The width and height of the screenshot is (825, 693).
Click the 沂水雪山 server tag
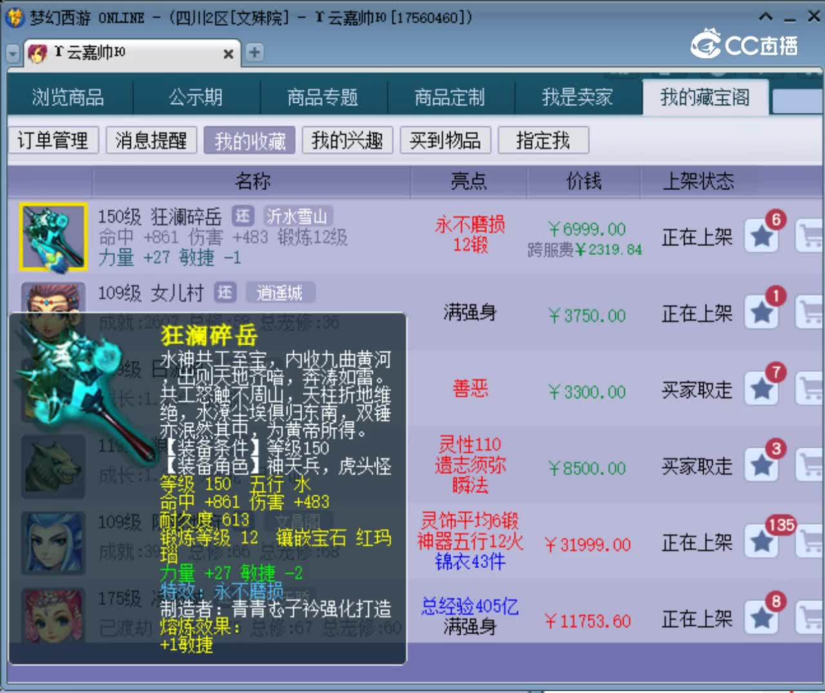click(x=297, y=216)
